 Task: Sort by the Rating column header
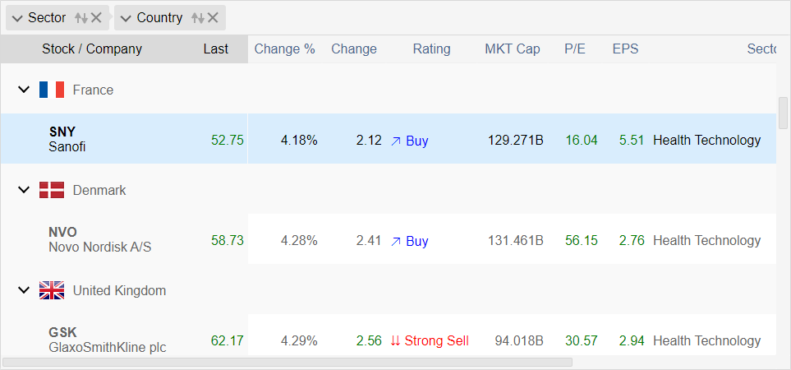pos(431,49)
